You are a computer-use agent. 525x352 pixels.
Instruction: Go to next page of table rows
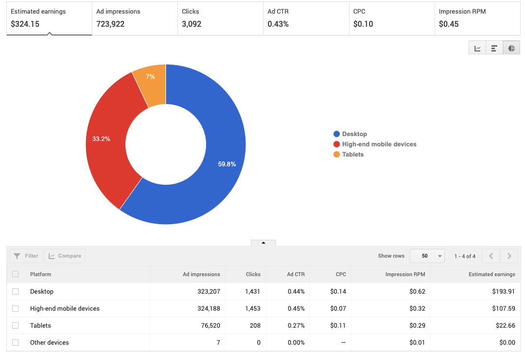pyautogui.click(x=509, y=255)
